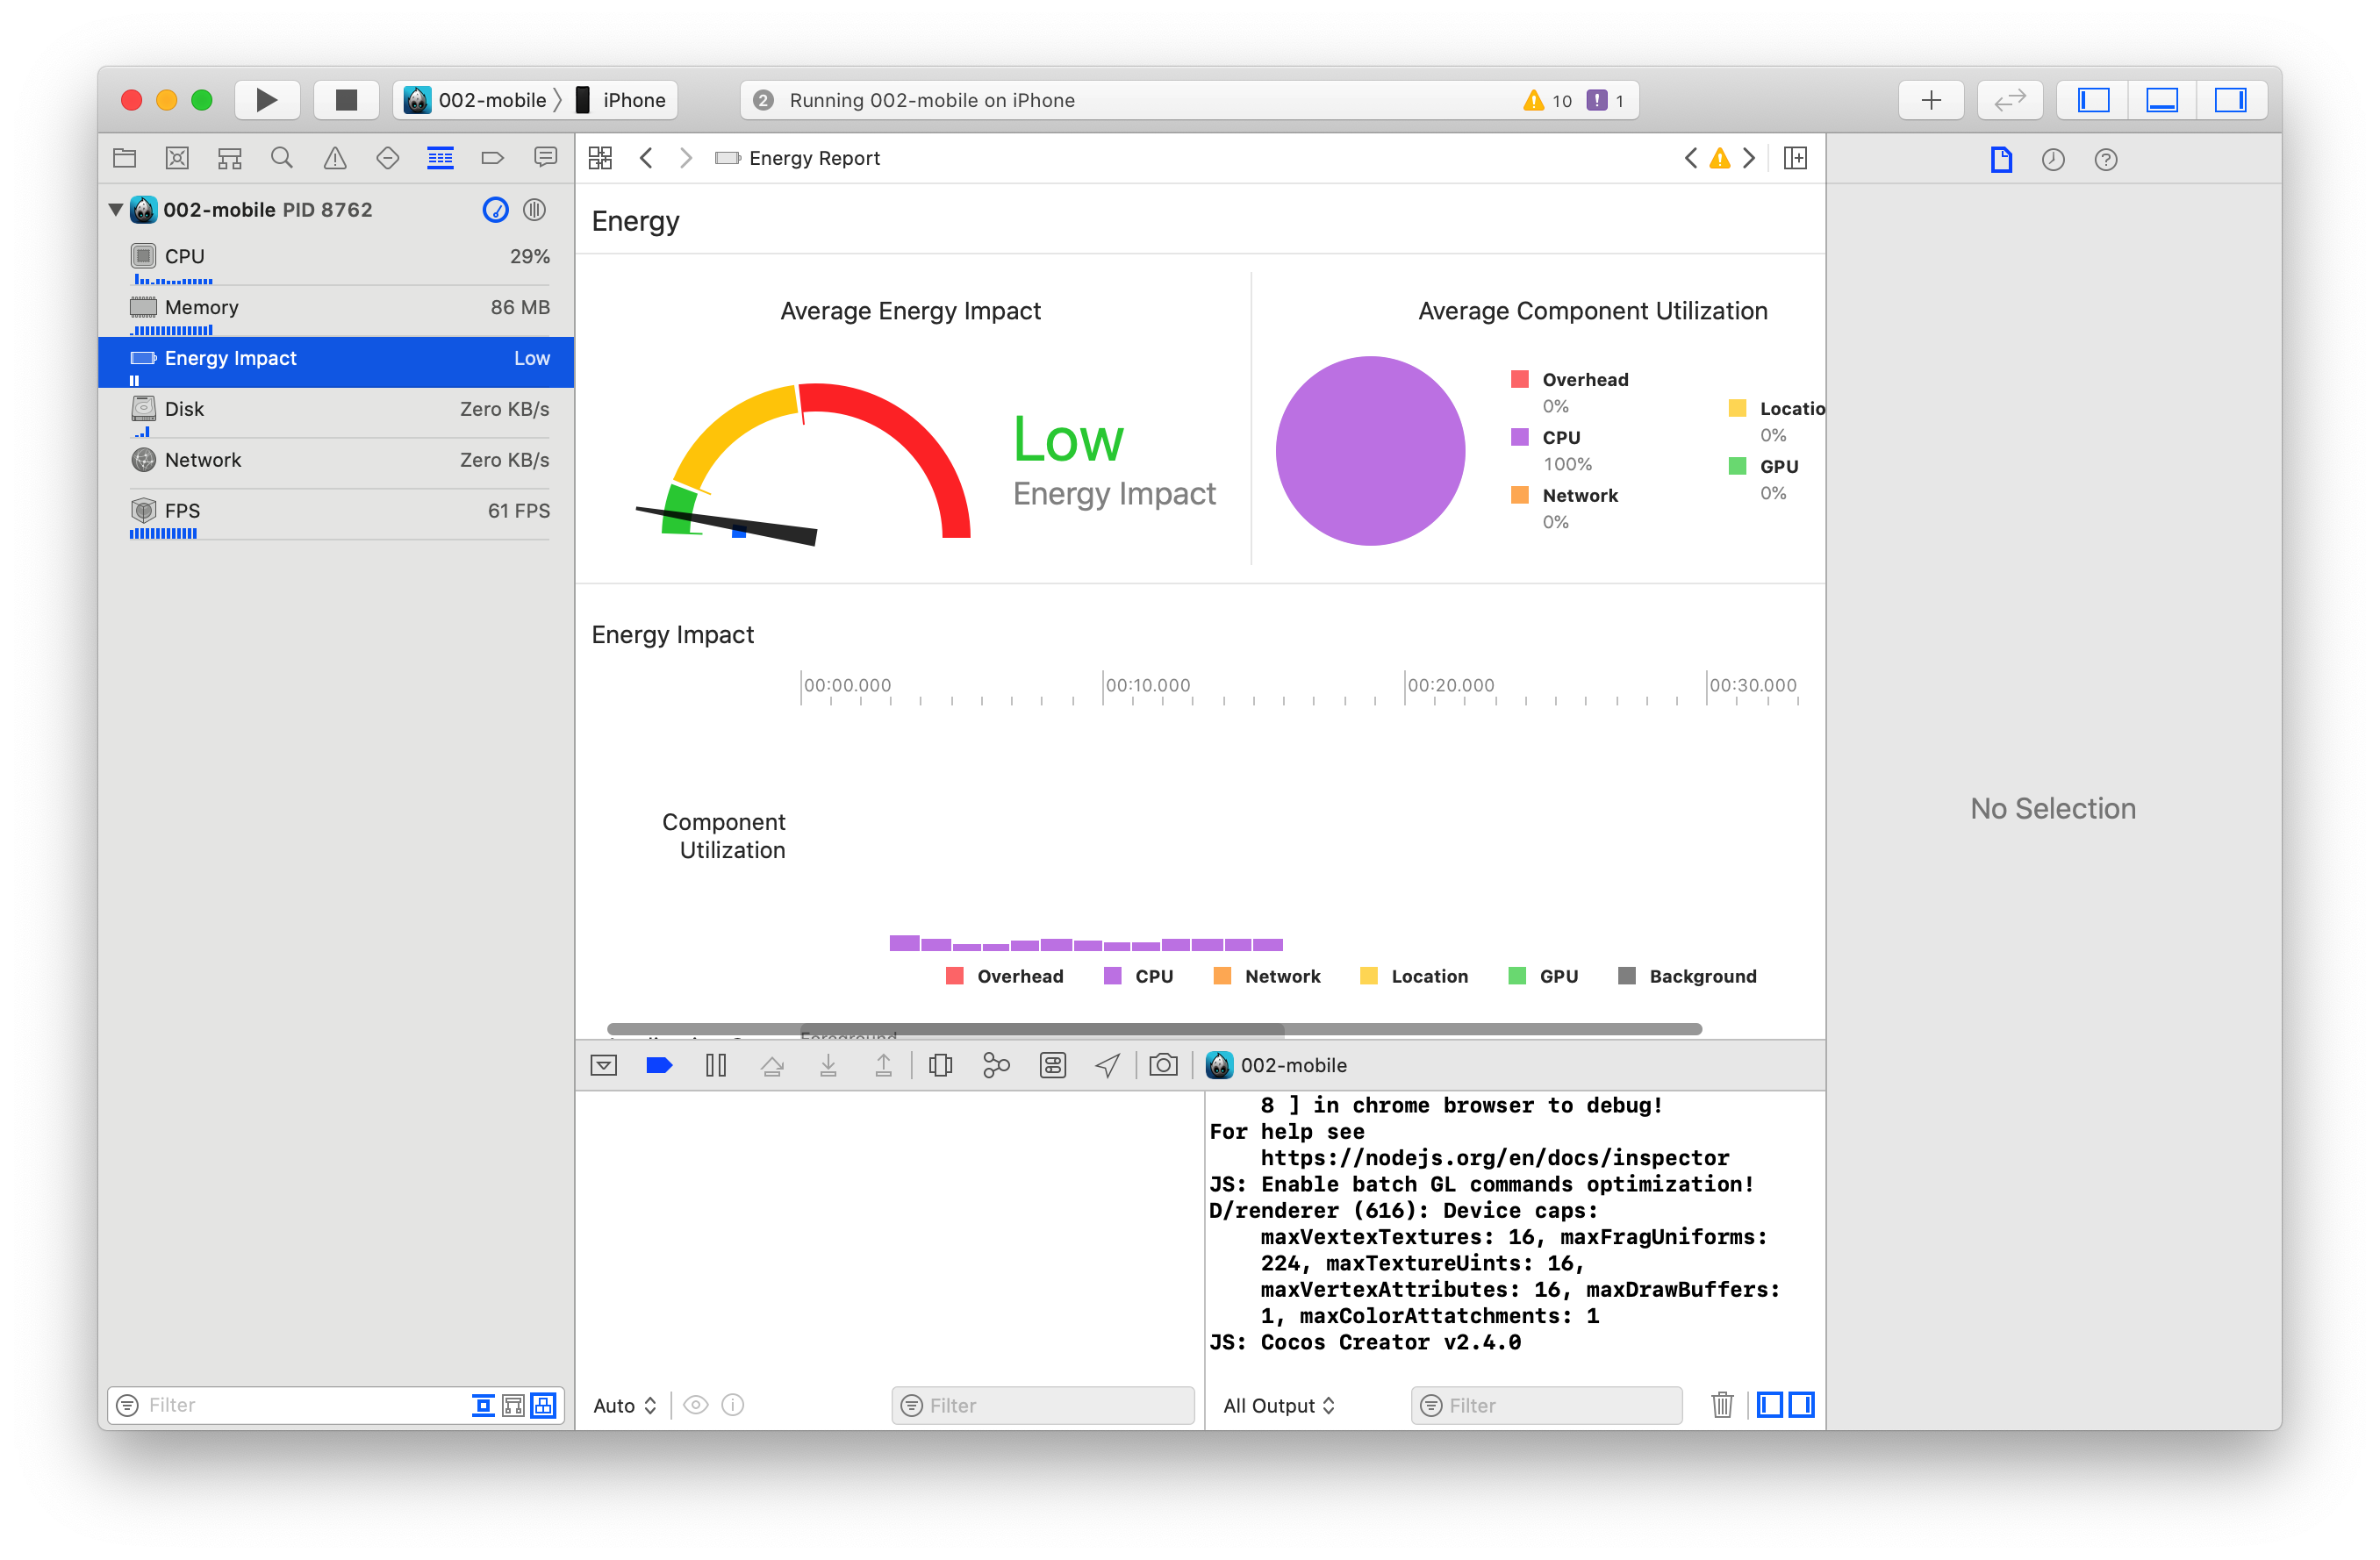Open the Debug navigator tab

click(440, 158)
